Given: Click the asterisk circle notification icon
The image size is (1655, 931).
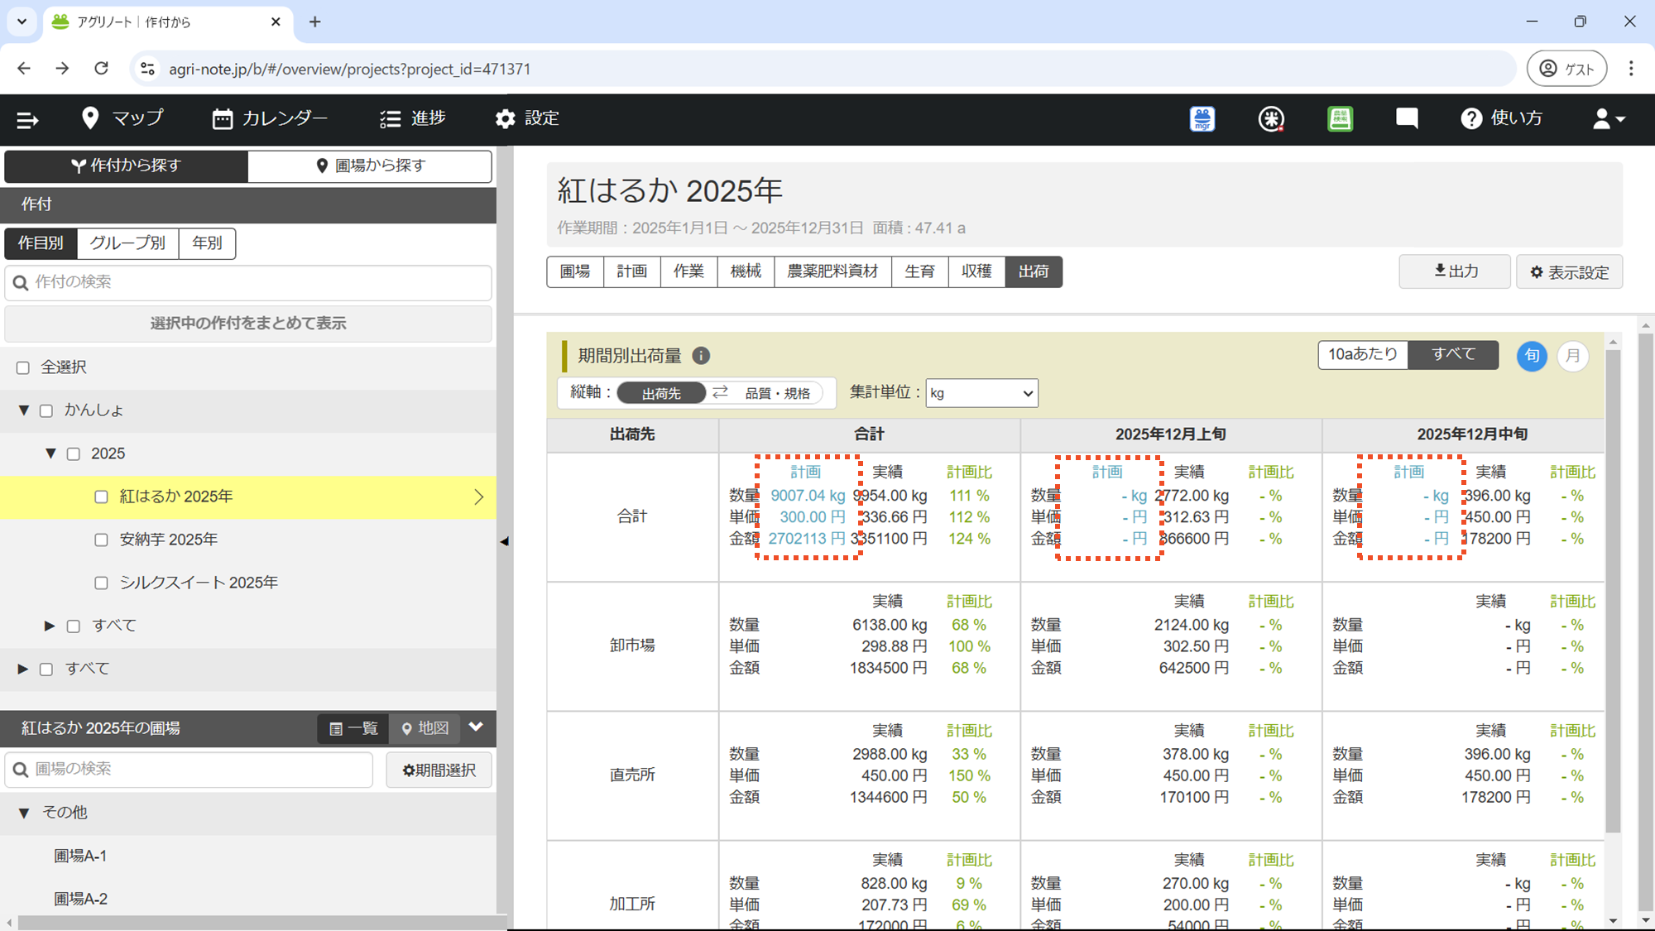Looking at the screenshot, I should click(1271, 119).
